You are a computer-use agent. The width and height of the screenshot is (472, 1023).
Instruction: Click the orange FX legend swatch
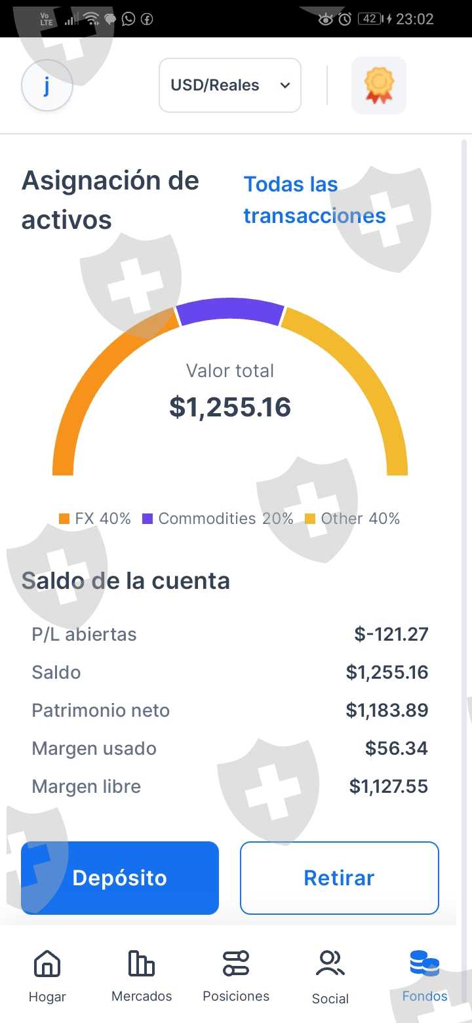(64, 519)
